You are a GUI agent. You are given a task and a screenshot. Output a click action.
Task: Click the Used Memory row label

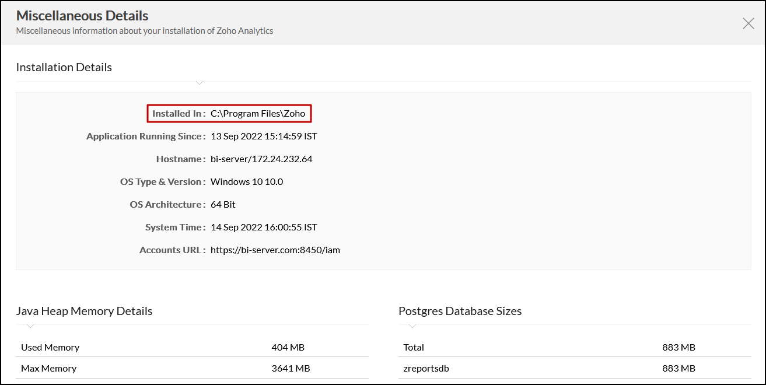[x=50, y=347]
